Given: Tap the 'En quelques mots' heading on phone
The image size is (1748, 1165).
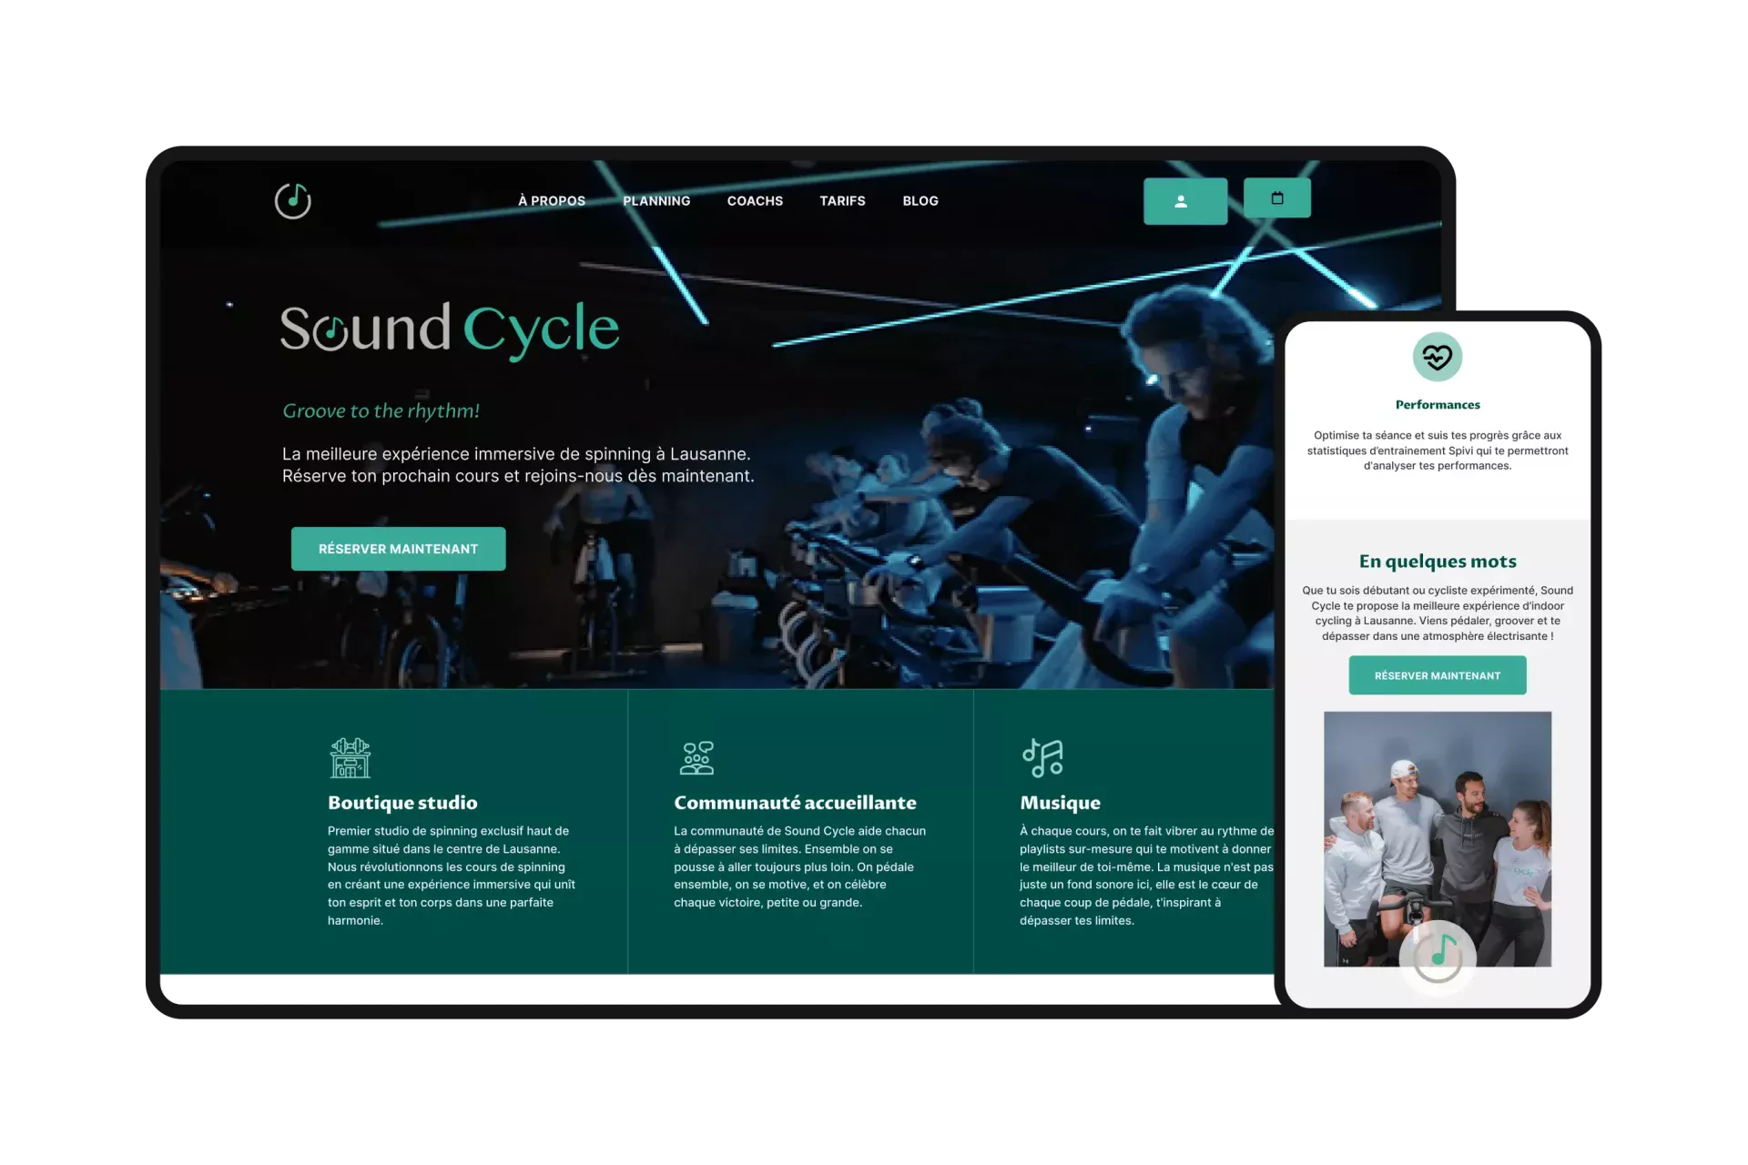Looking at the screenshot, I should tap(1438, 562).
